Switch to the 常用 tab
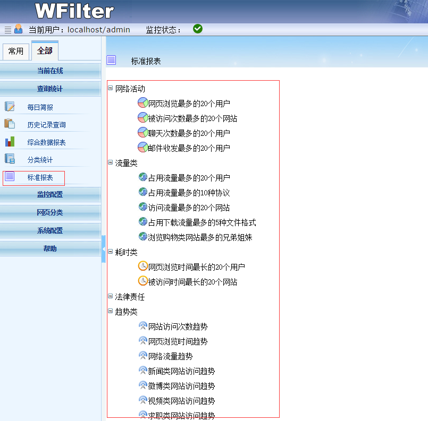 [16, 51]
